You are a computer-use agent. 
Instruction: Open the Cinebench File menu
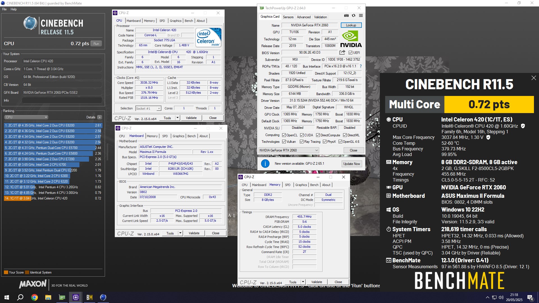click(x=4, y=9)
